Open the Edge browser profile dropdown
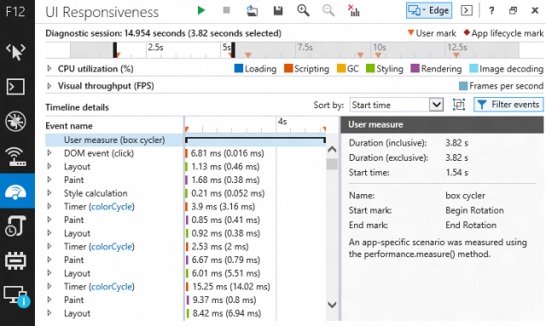 point(429,10)
